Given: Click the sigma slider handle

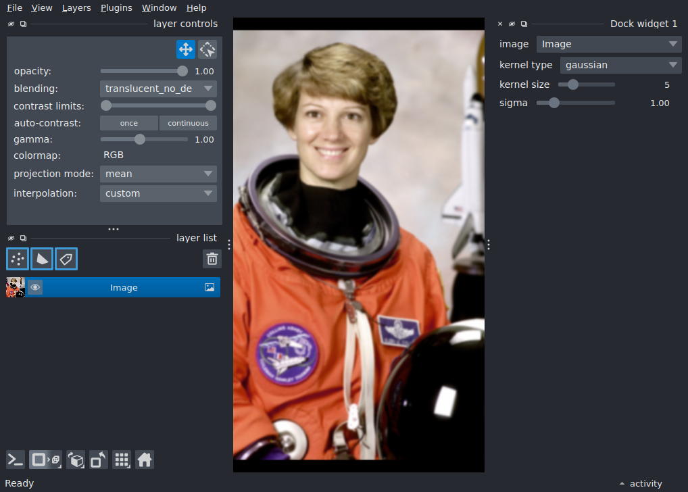Looking at the screenshot, I should [x=554, y=103].
